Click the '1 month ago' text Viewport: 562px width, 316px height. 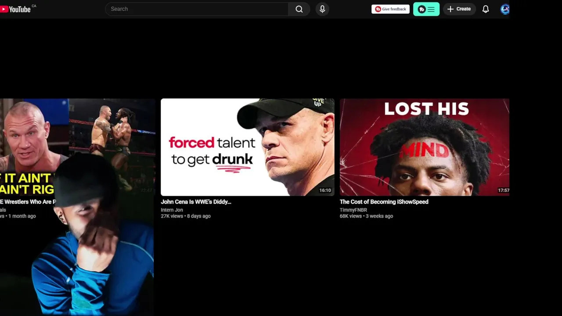[22, 216]
